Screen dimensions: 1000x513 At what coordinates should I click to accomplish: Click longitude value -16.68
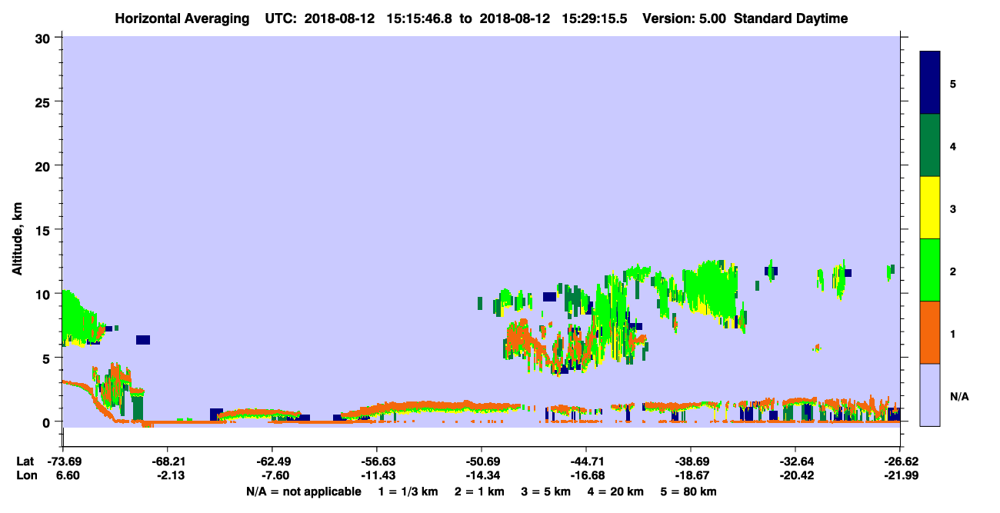tap(586, 475)
